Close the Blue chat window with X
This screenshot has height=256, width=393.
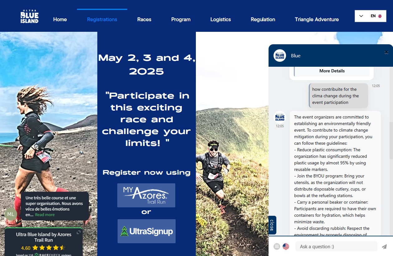(x=386, y=52)
